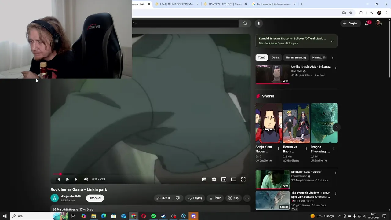Open Steam from the taskbar

point(163,216)
